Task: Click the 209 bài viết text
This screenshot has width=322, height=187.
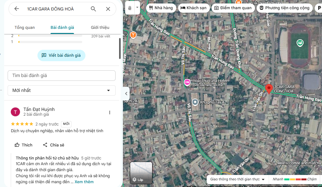Action: [x=101, y=36]
